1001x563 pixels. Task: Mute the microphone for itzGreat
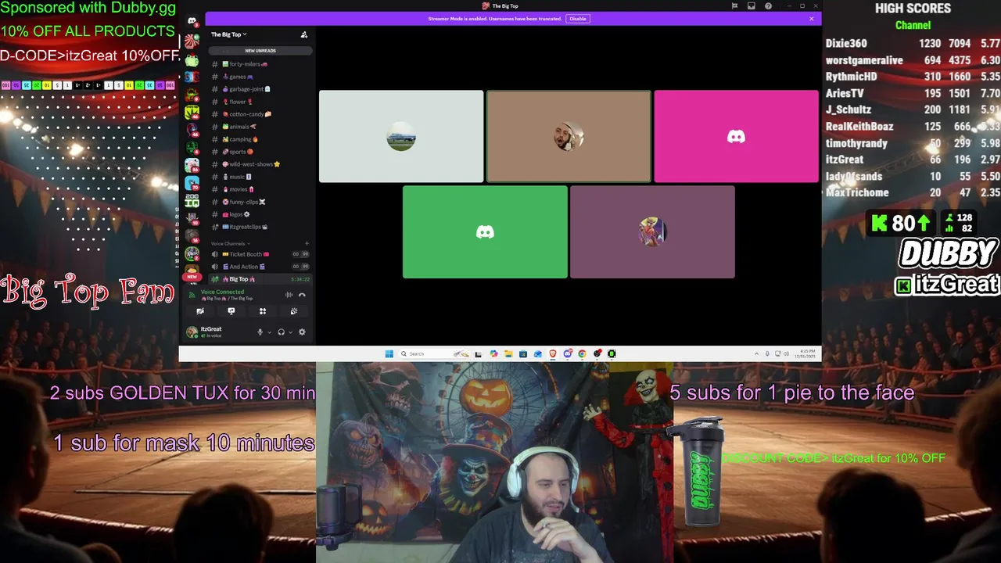[x=260, y=332]
